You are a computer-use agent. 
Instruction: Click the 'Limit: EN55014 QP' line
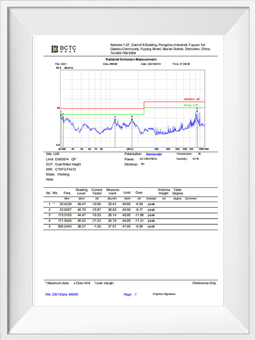61,159
